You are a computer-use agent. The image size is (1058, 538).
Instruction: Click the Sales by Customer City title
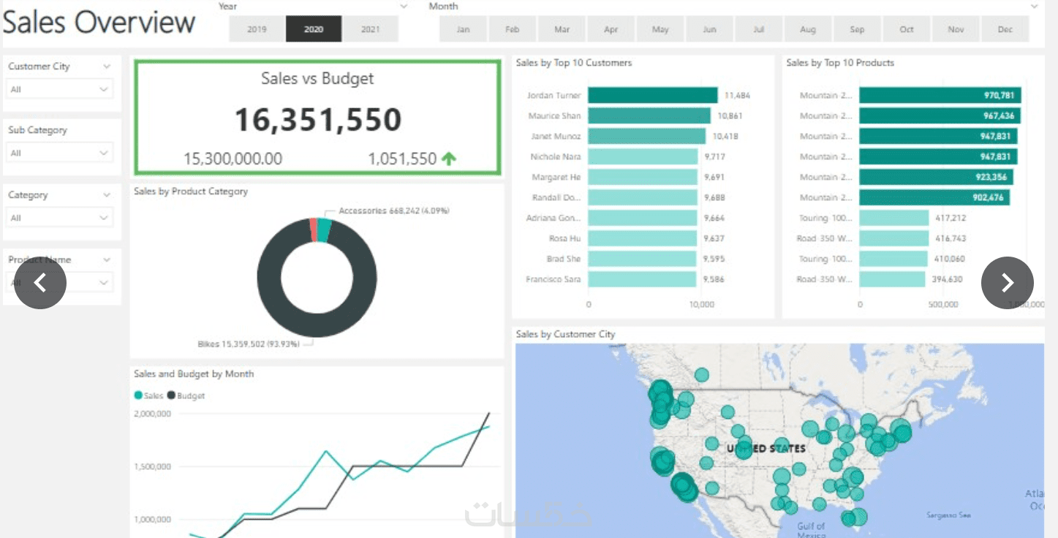[x=566, y=334]
